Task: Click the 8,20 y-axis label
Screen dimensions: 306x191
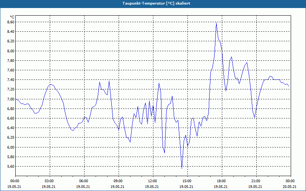Action: click(11, 41)
